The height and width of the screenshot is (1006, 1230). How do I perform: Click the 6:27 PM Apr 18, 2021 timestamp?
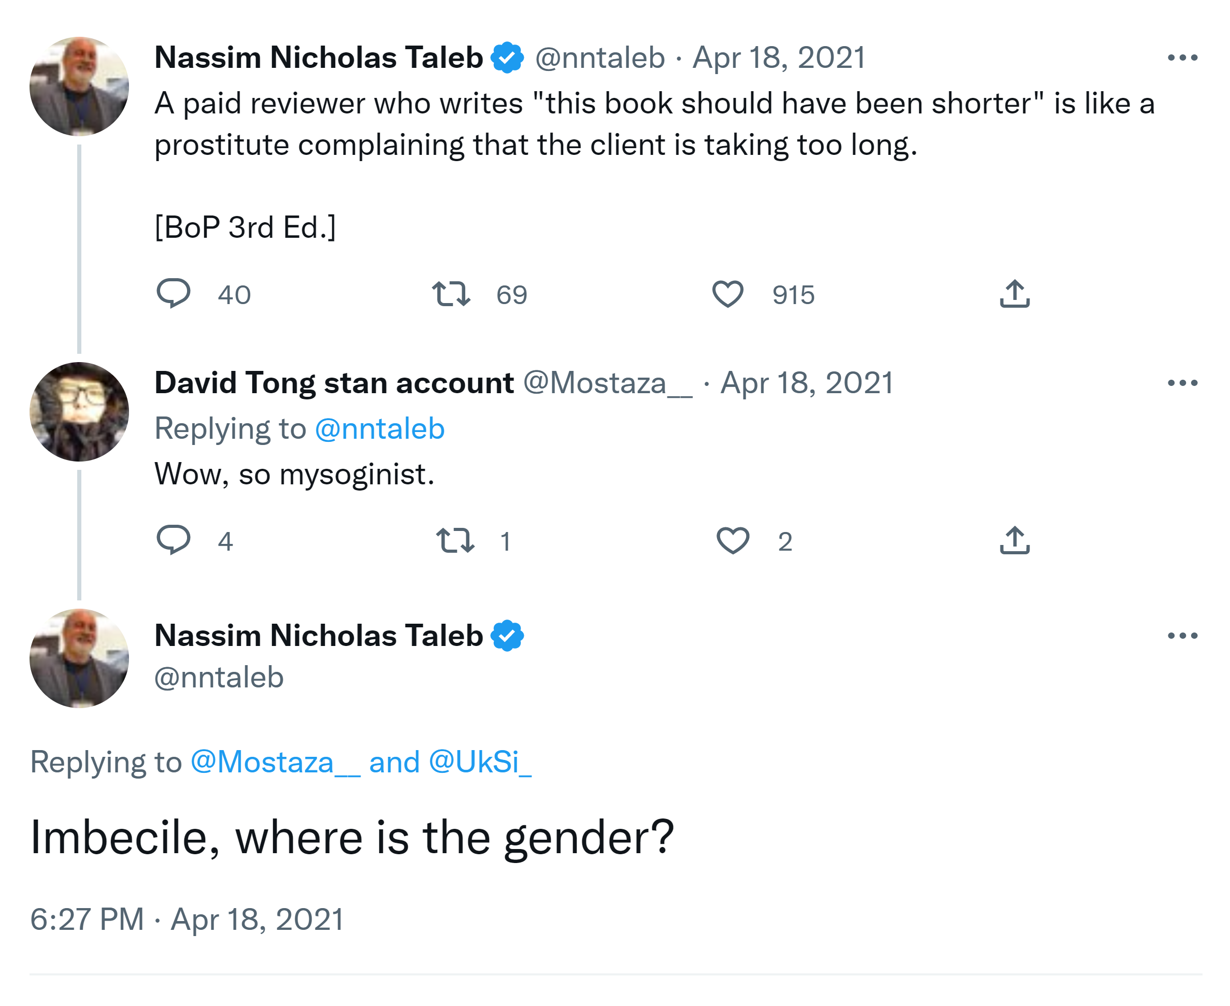(187, 919)
